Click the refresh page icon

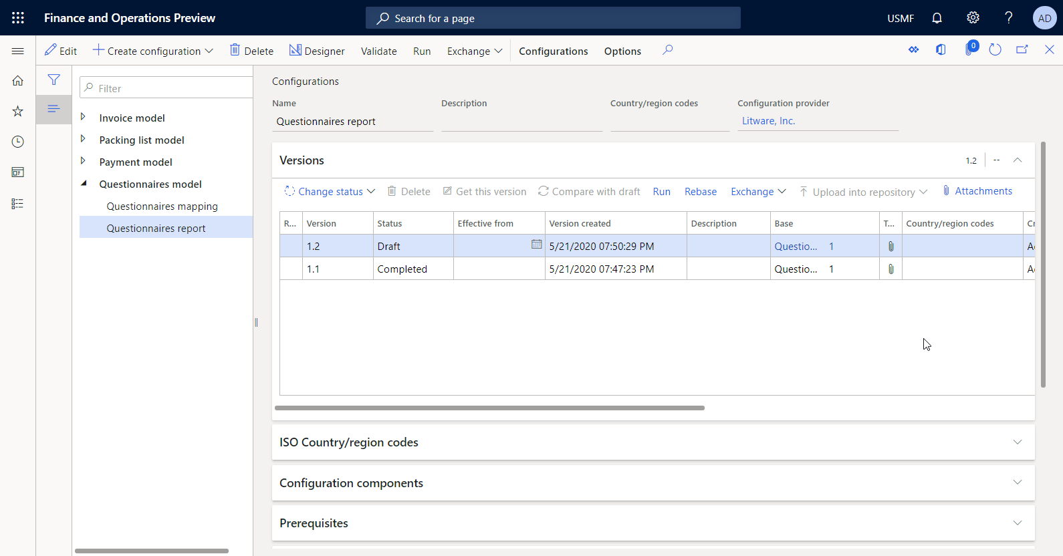point(995,50)
